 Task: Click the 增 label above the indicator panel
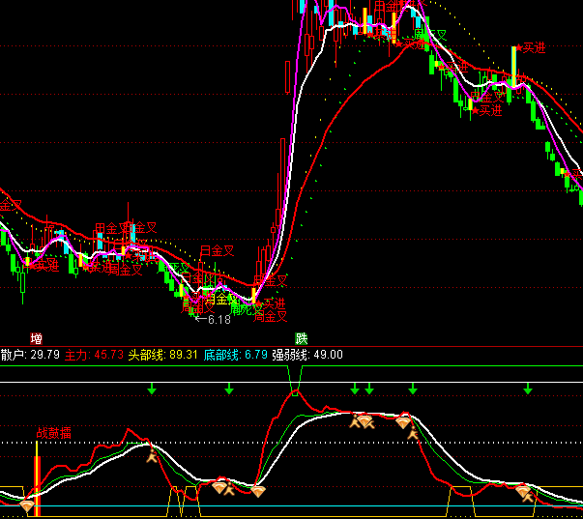37,338
